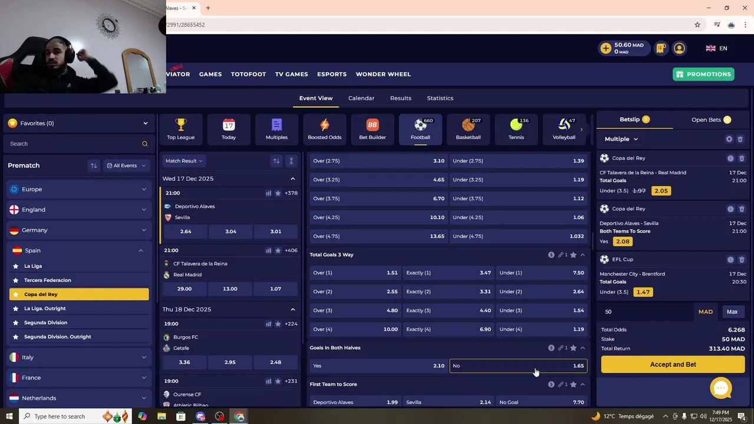Open Windows Start menu

8,416
